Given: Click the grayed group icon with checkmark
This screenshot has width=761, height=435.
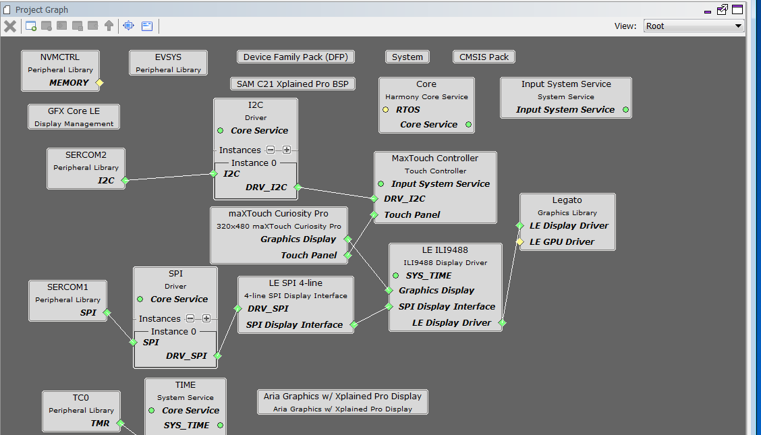Looking at the screenshot, I should click(77, 26).
